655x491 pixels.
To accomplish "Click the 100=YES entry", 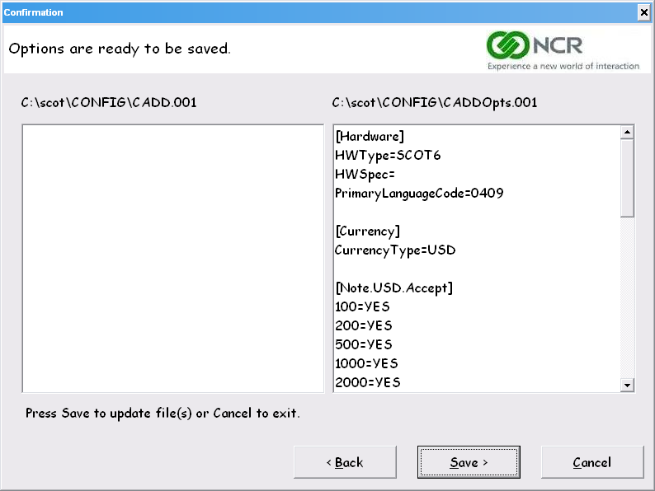I will click(x=362, y=306).
